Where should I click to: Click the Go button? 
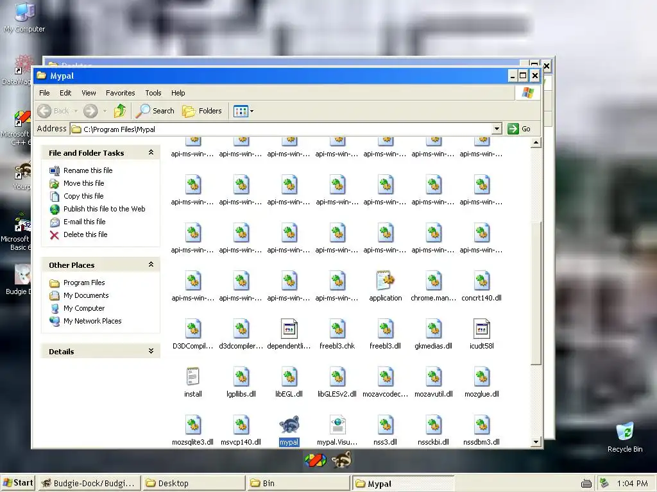coord(519,129)
